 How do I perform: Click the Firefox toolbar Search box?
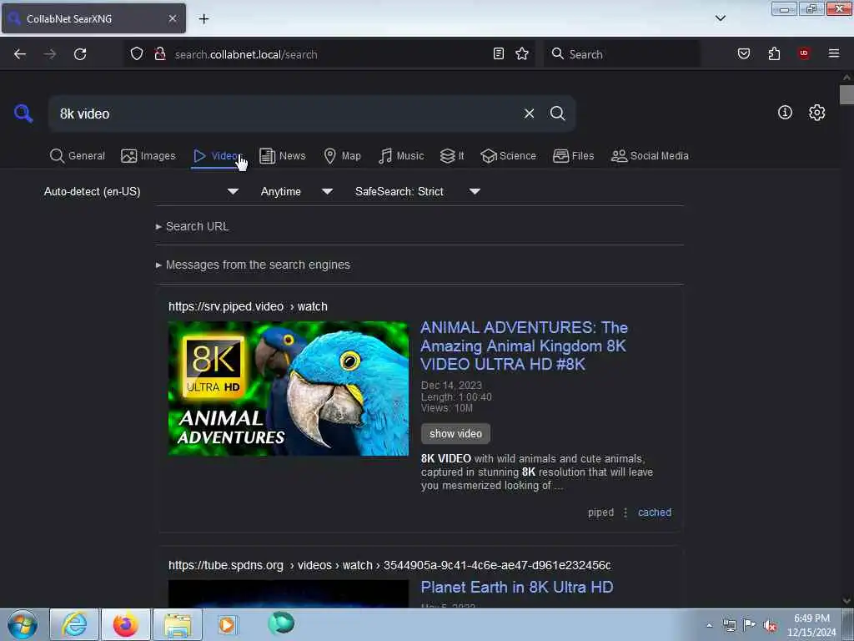point(621,54)
